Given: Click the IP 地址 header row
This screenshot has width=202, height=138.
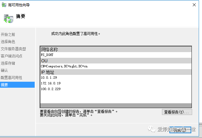Looking at the screenshot, I should (116, 72).
